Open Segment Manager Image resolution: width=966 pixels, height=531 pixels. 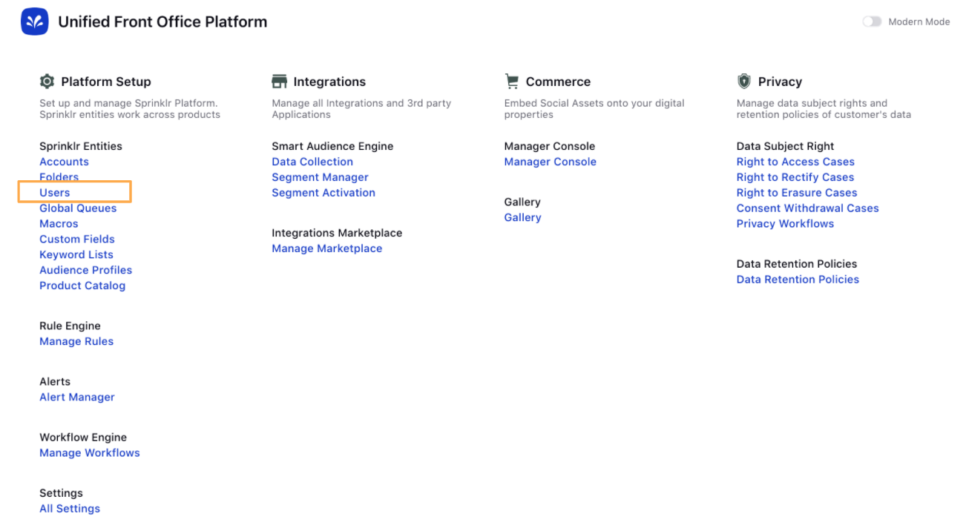(x=320, y=177)
